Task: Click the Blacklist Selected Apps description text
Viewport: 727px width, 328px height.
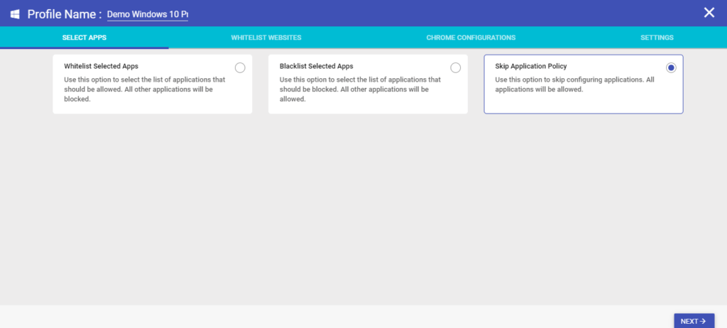Action: click(360, 89)
